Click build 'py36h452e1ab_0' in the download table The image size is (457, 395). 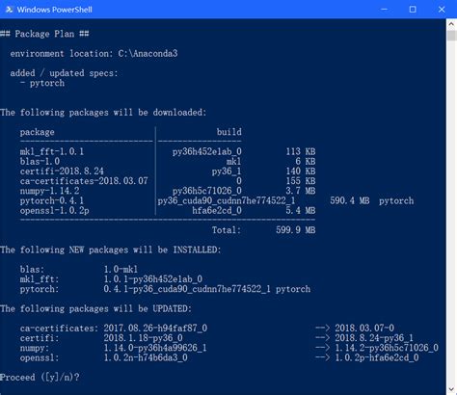pyautogui.click(x=207, y=151)
